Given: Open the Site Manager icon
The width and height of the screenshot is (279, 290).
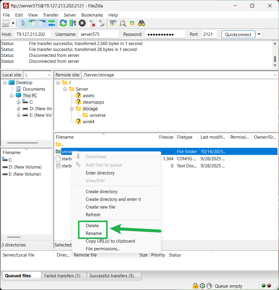Looking at the screenshot, I should [x=6, y=23].
